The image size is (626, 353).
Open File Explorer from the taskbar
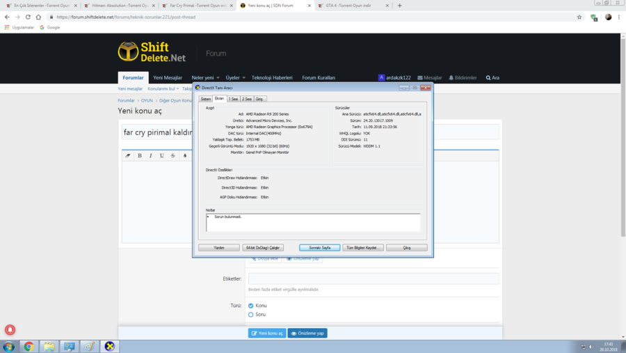(49, 347)
